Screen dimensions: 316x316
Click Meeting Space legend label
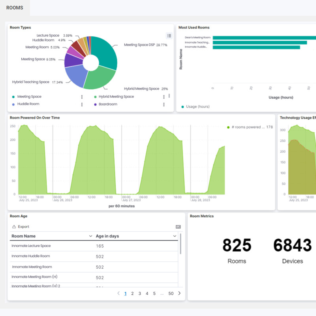[x=29, y=97]
